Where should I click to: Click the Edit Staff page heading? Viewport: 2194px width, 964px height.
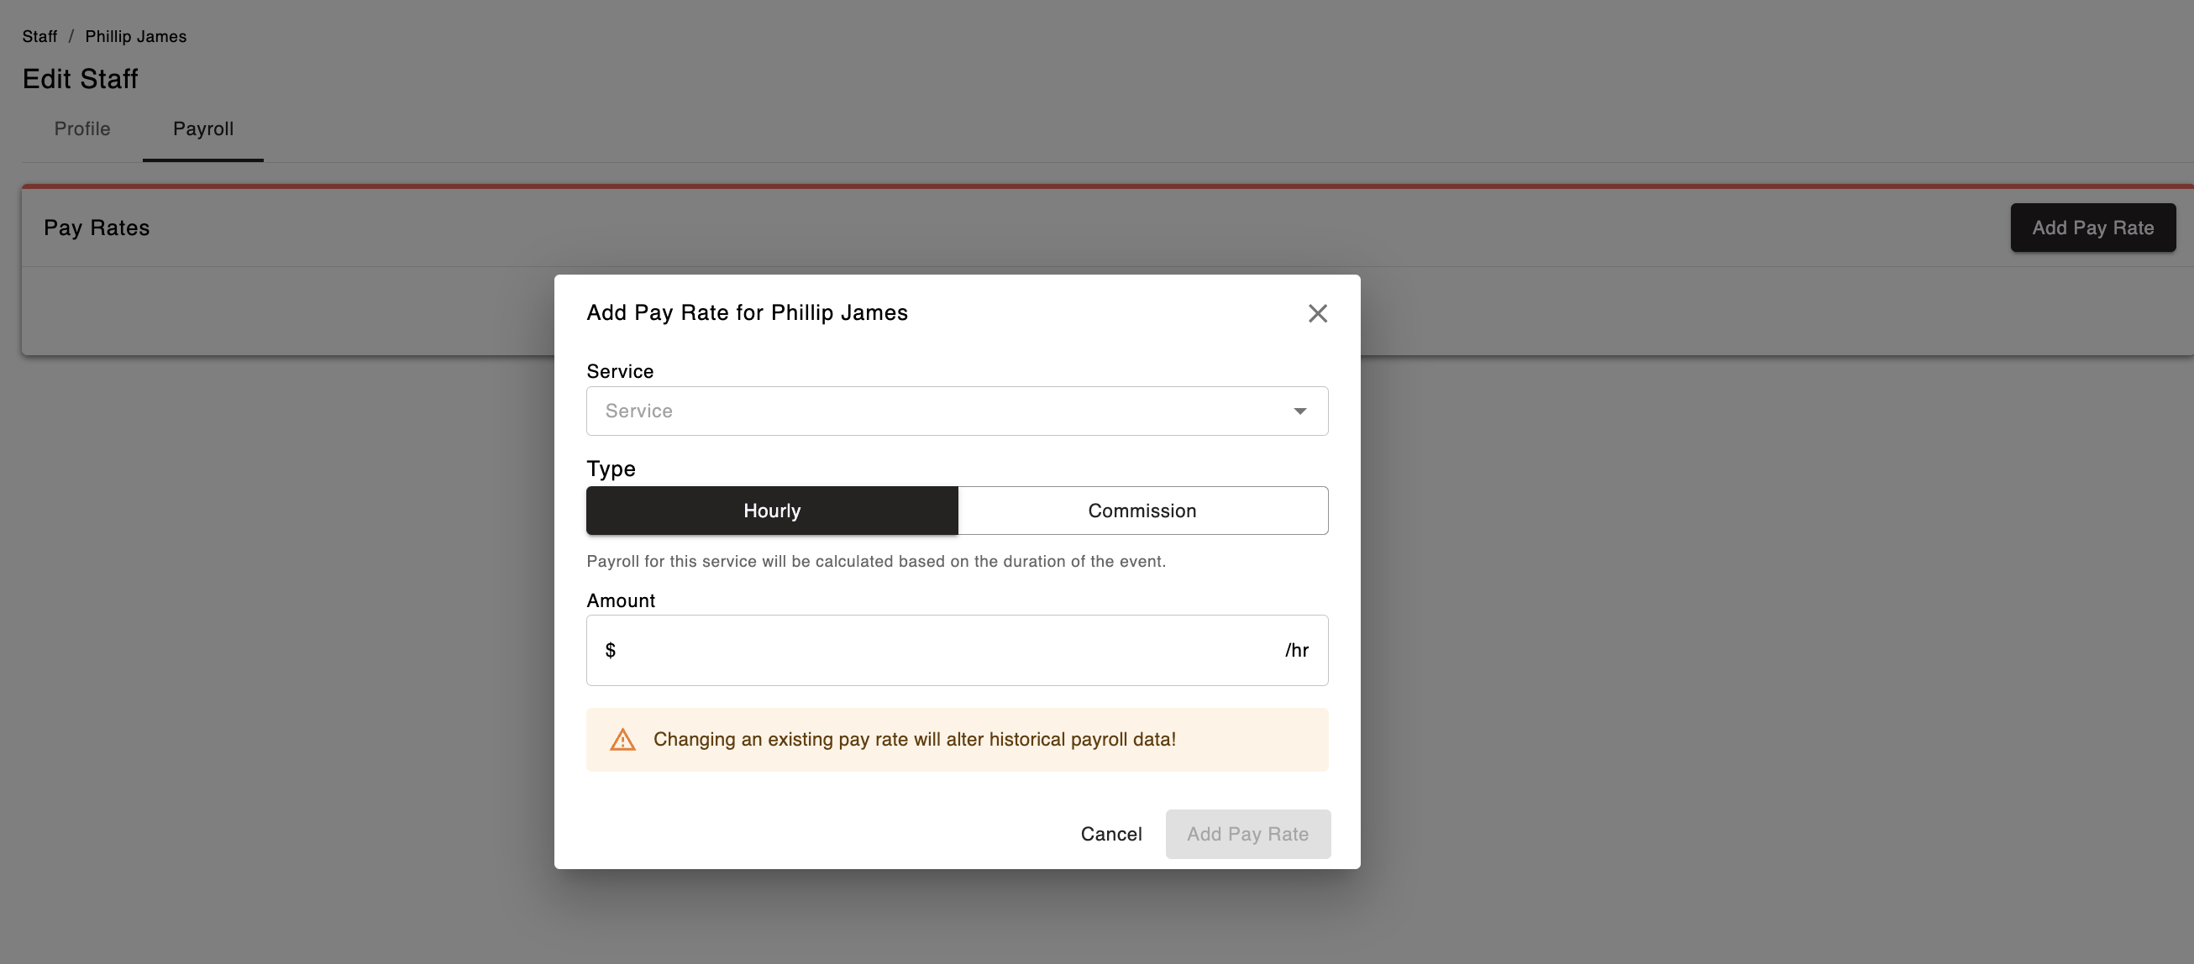pos(80,79)
